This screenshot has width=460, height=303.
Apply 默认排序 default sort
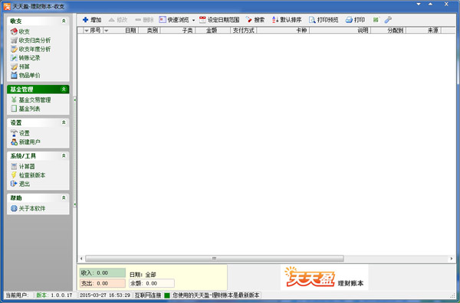click(287, 20)
